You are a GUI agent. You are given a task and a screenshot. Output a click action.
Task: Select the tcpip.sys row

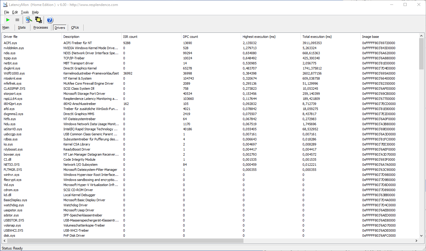click(210, 58)
